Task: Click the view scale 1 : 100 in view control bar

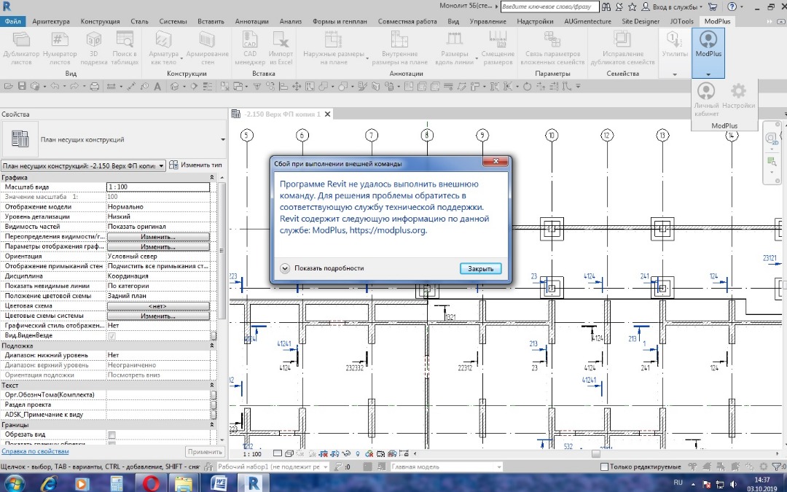Action: pos(252,454)
